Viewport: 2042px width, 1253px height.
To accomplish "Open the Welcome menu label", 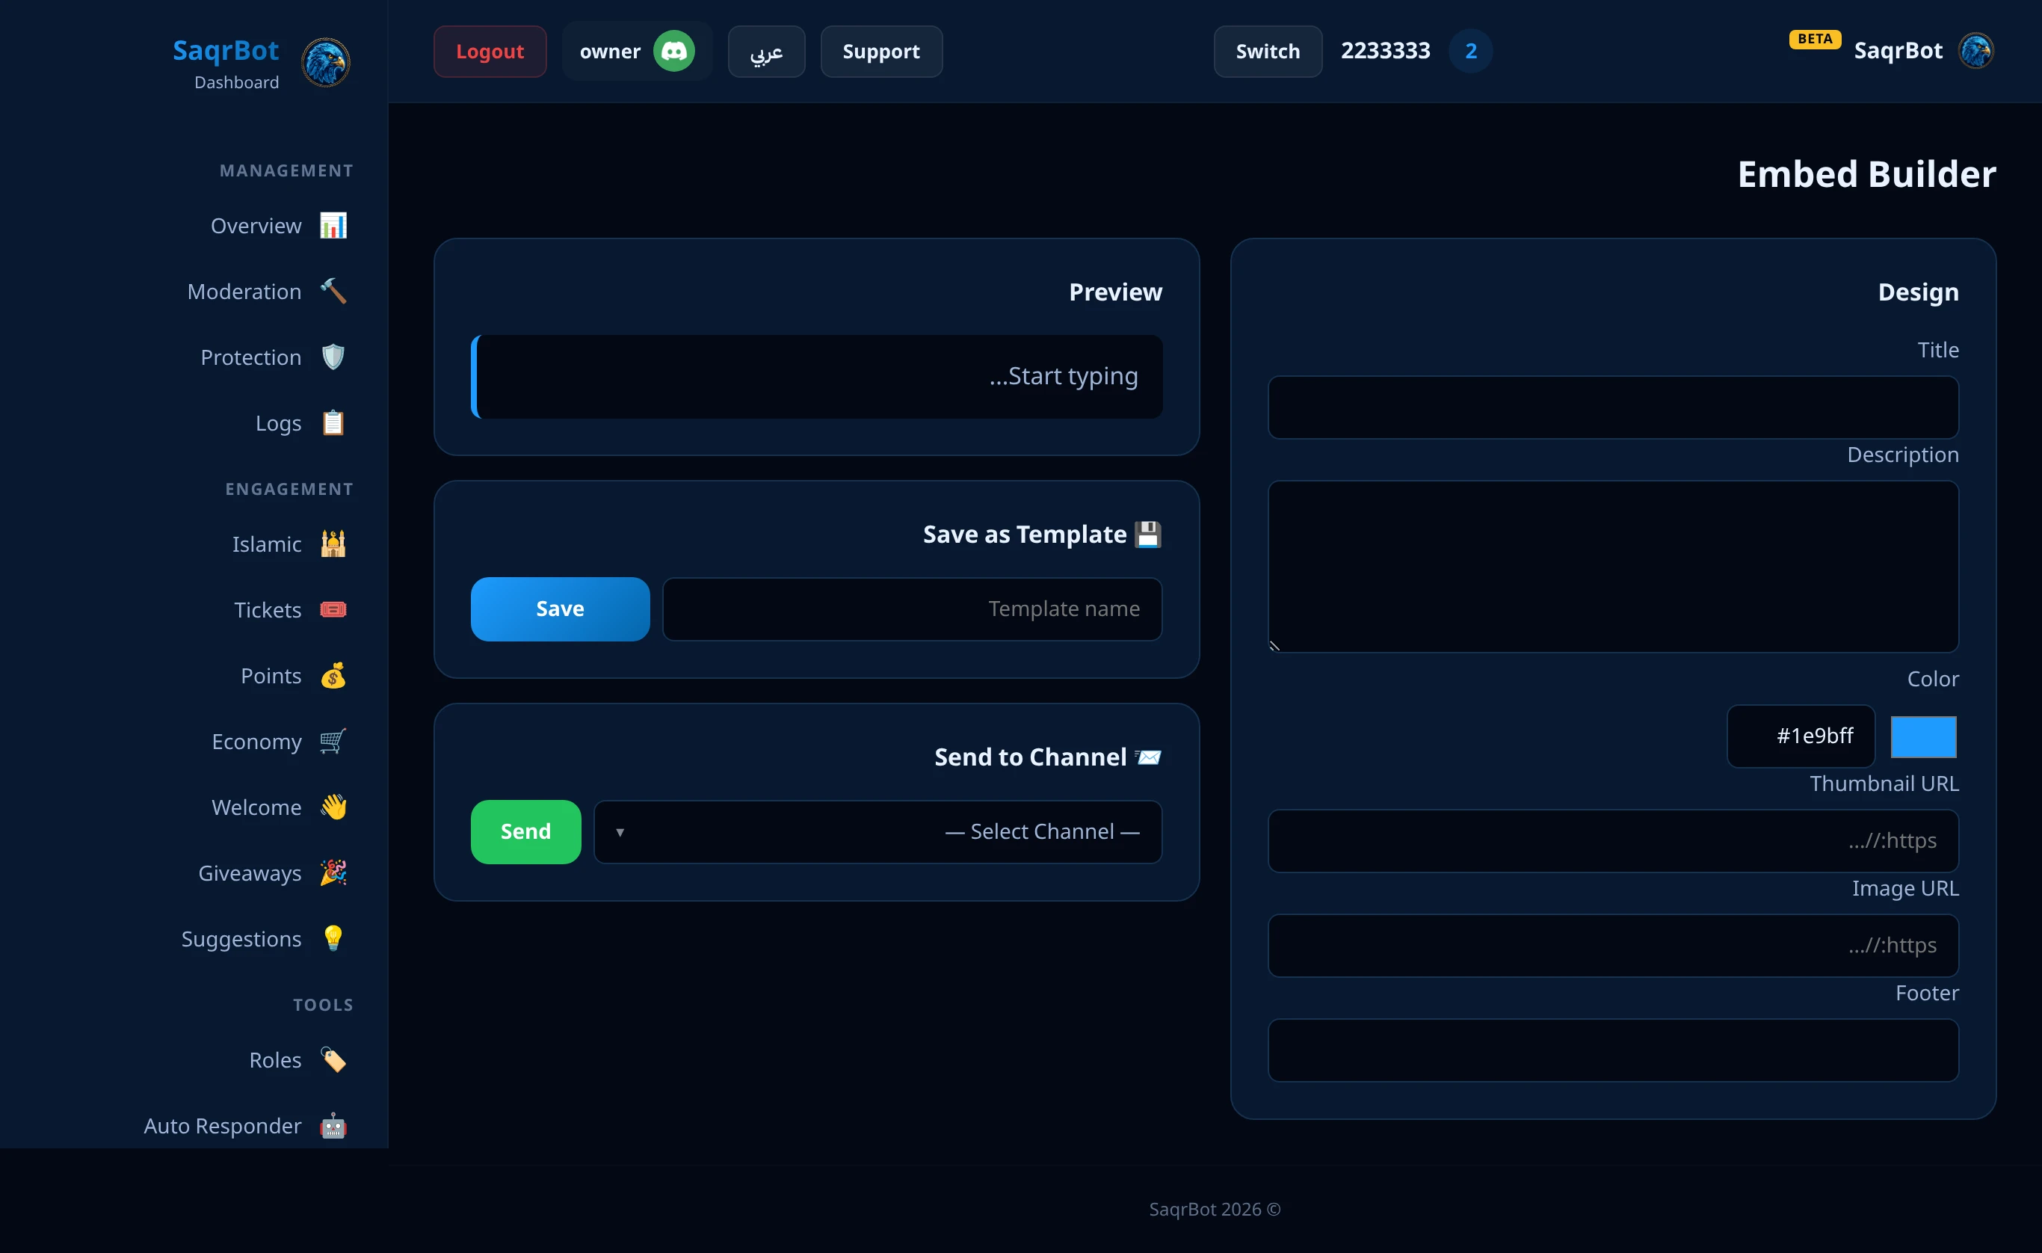I will click(257, 807).
